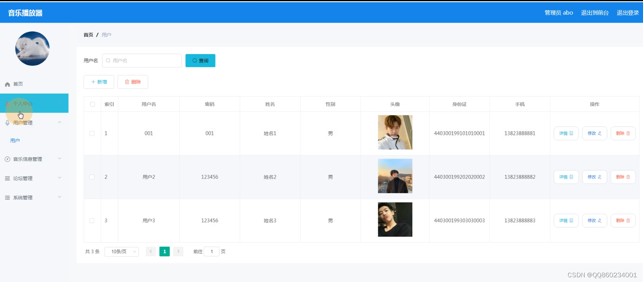This screenshot has height=282, width=643.
Task: Check the checkbox for row 用户2
Action: tap(92, 177)
